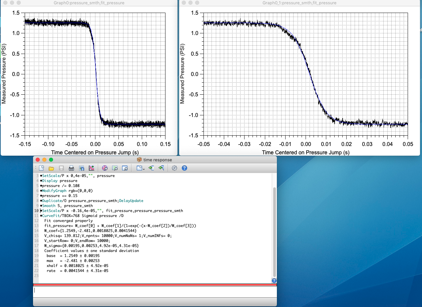The height and width of the screenshot is (307, 422).
Task: Click the find-in-text magnifier icon
Action: click(x=115, y=168)
